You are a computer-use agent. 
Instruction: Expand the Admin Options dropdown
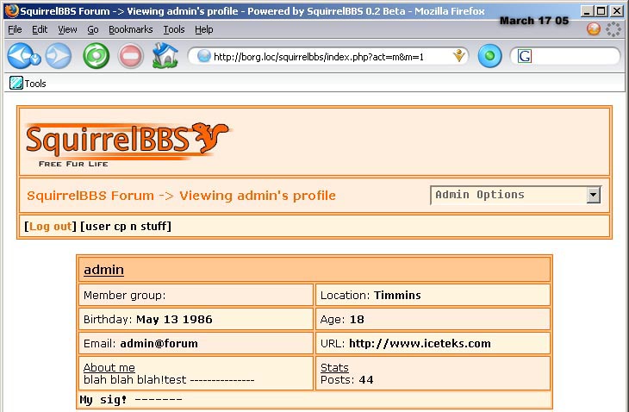pos(594,195)
